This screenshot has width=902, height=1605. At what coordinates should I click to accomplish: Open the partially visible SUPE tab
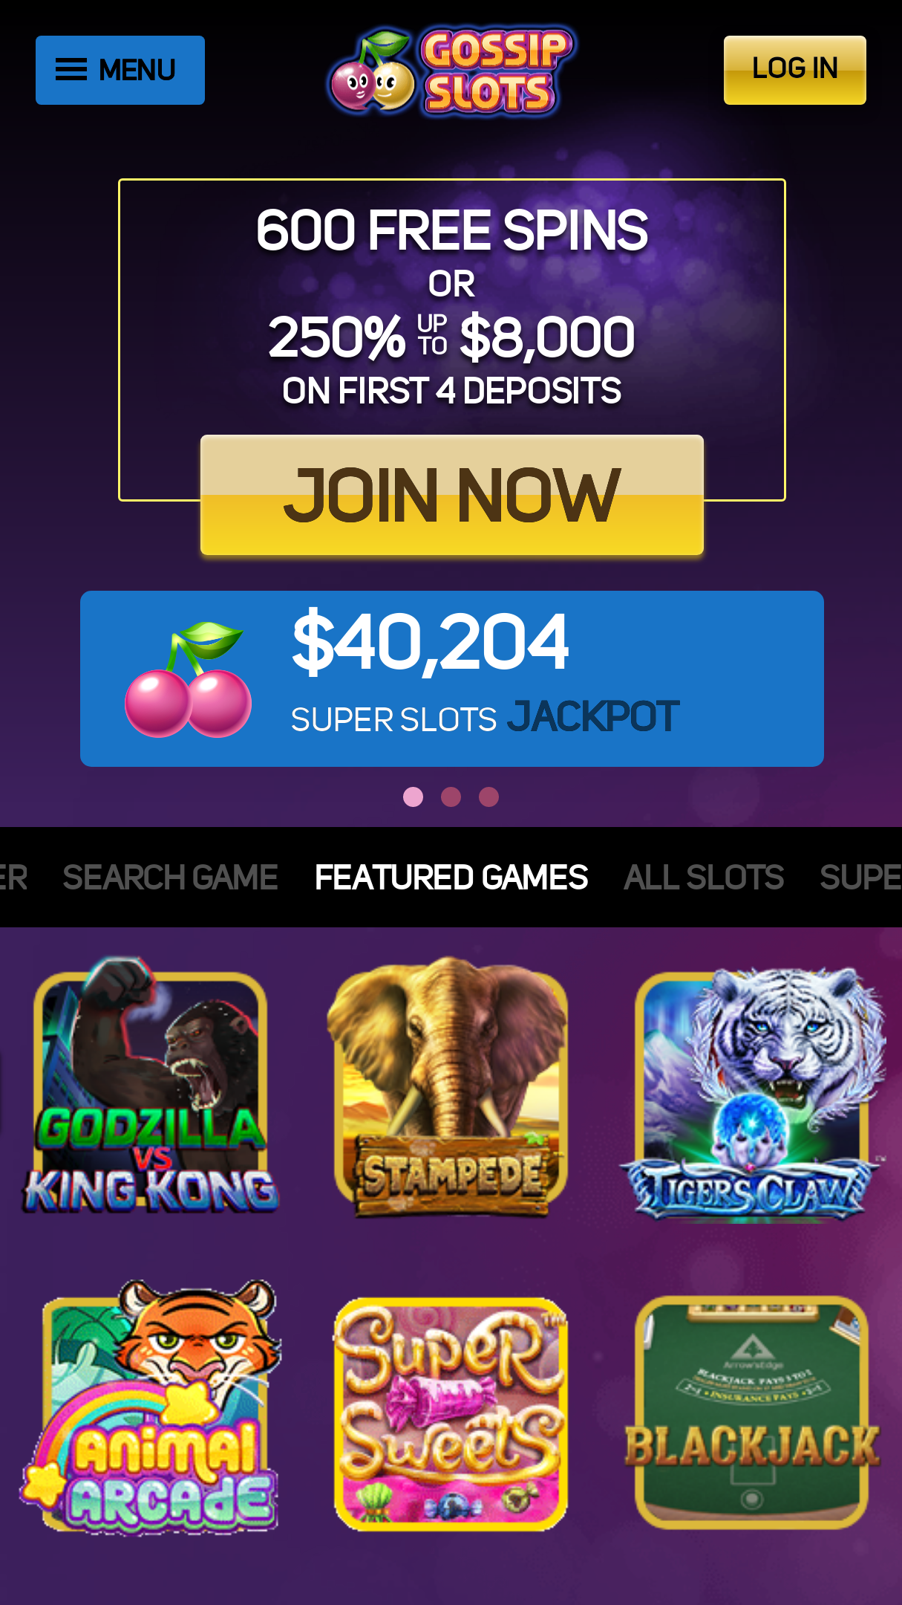(860, 878)
